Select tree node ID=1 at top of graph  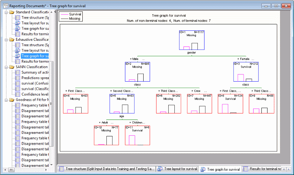[192, 40]
